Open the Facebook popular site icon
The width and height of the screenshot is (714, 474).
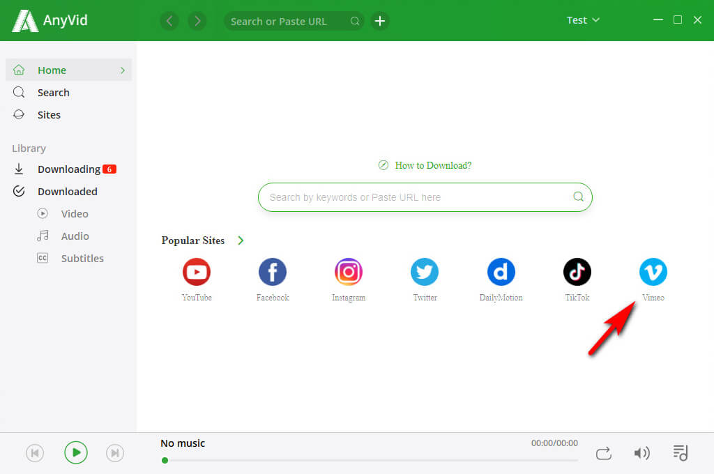(273, 272)
